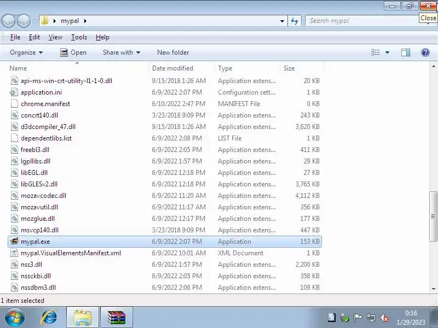438x328 pixels.
Task: Click the XML Document type cell
Action: click(240, 253)
